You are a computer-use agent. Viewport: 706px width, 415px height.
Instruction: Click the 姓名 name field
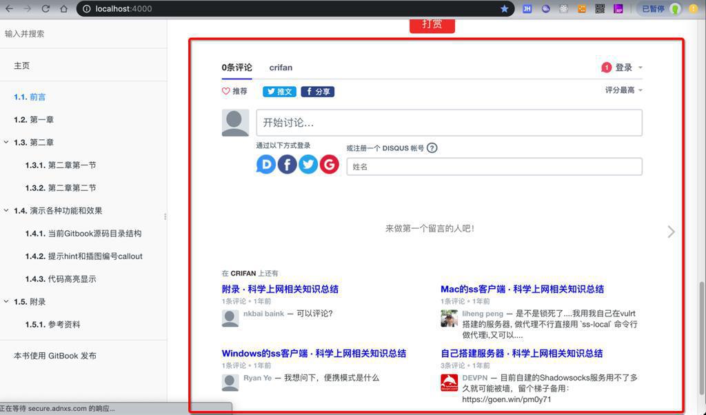tap(494, 167)
